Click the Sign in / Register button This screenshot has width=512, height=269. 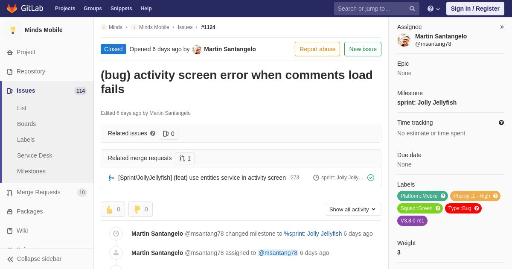(475, 9)
